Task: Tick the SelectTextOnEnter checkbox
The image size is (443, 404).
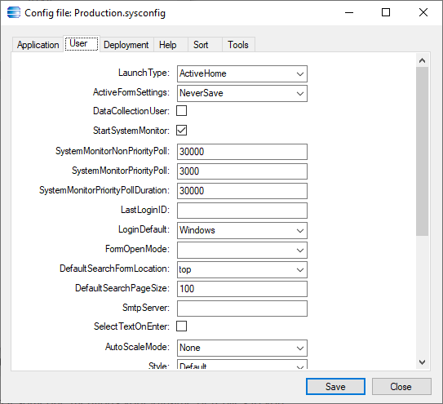Action: click(181, 326)
